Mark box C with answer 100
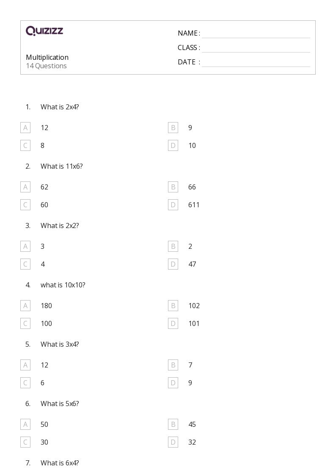Image resolution: width=336 pixels, height=476 pixels. [x=25, y=323]
